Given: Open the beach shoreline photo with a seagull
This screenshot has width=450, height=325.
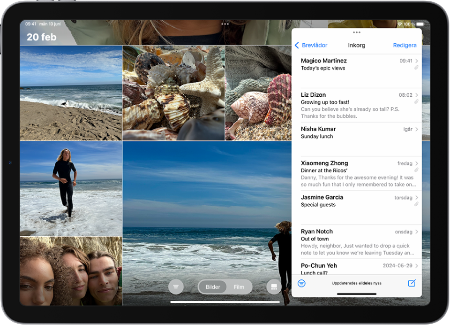Looking at the screenshot, I should click(71, 93).
